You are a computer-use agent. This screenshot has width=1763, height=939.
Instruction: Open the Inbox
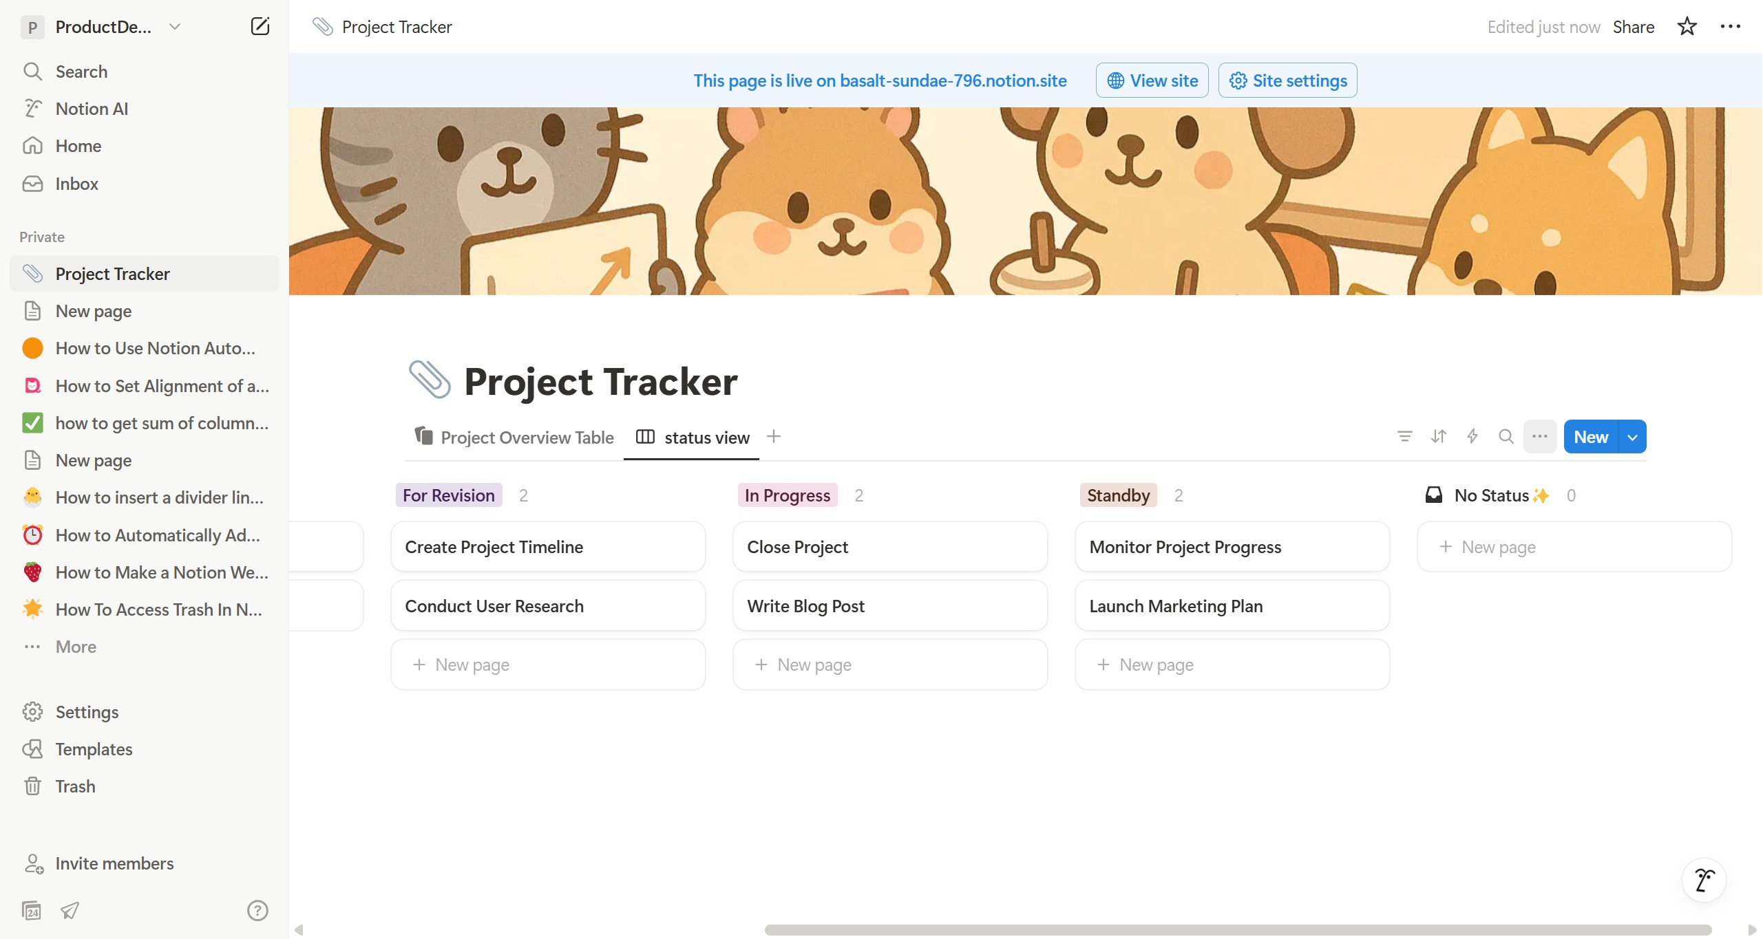(x=145, y=184)
